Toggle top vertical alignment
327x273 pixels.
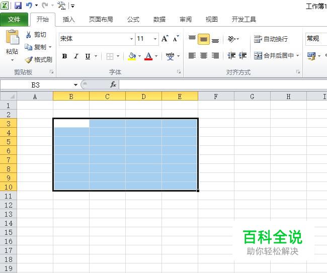[192, 39]
